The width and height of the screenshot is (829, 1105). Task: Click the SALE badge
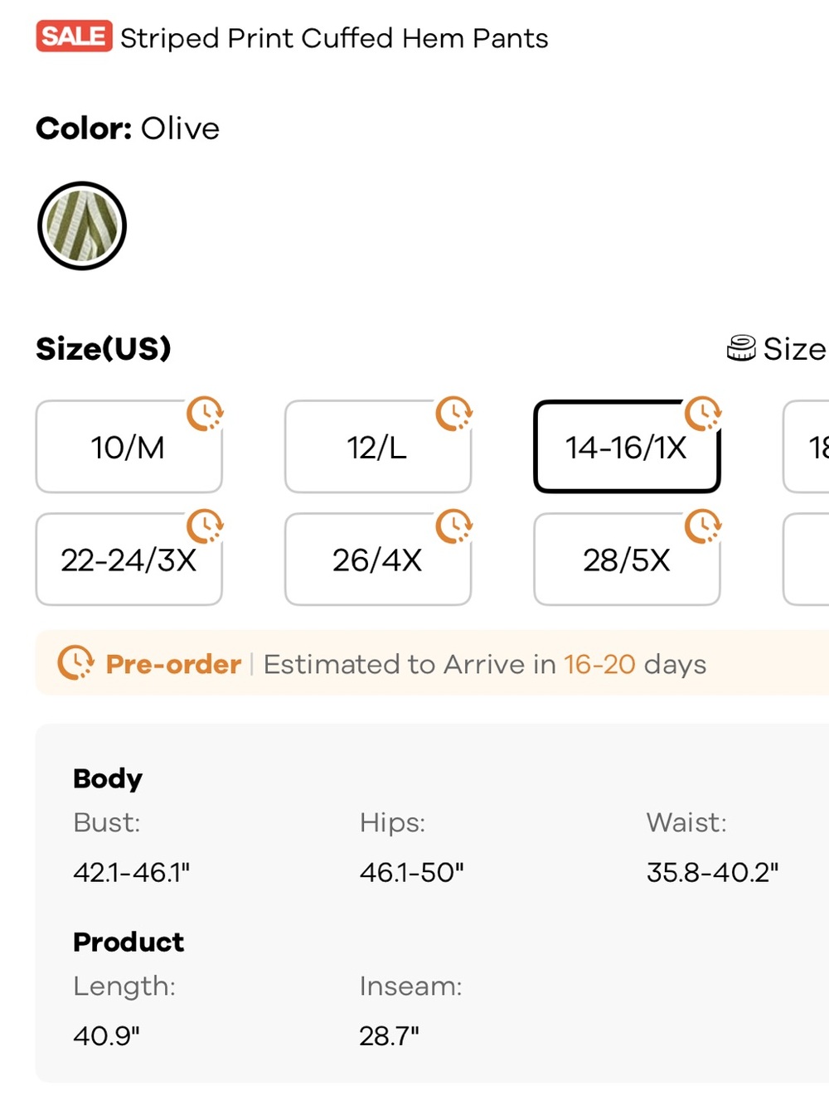[x=74, y=36]
